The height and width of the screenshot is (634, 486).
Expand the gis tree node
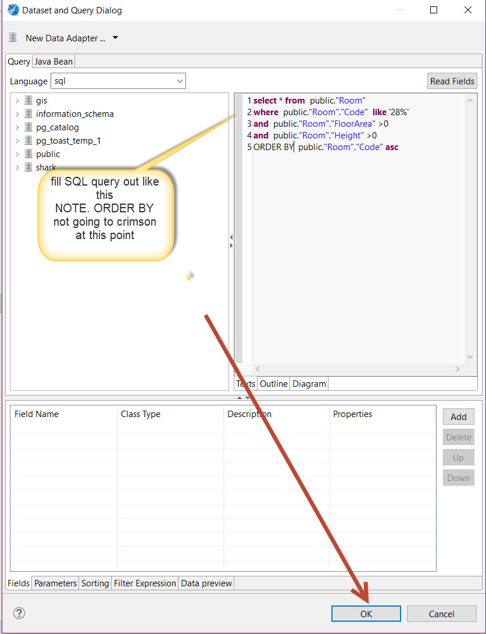click(x=17, y=101)
